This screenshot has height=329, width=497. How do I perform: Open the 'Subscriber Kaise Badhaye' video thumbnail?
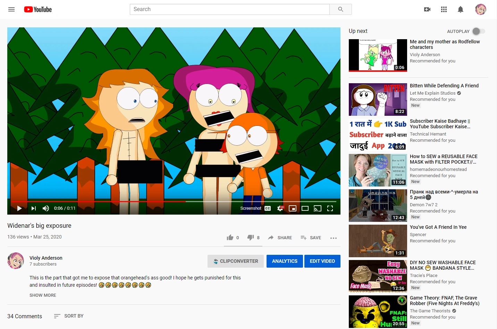tap(378, 135)
